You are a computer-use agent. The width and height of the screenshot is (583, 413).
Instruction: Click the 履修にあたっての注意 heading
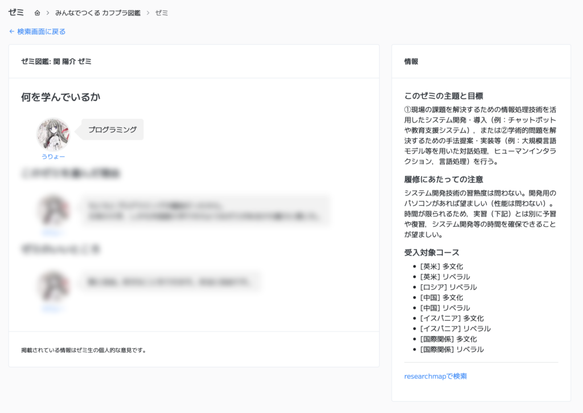point(444,179)
